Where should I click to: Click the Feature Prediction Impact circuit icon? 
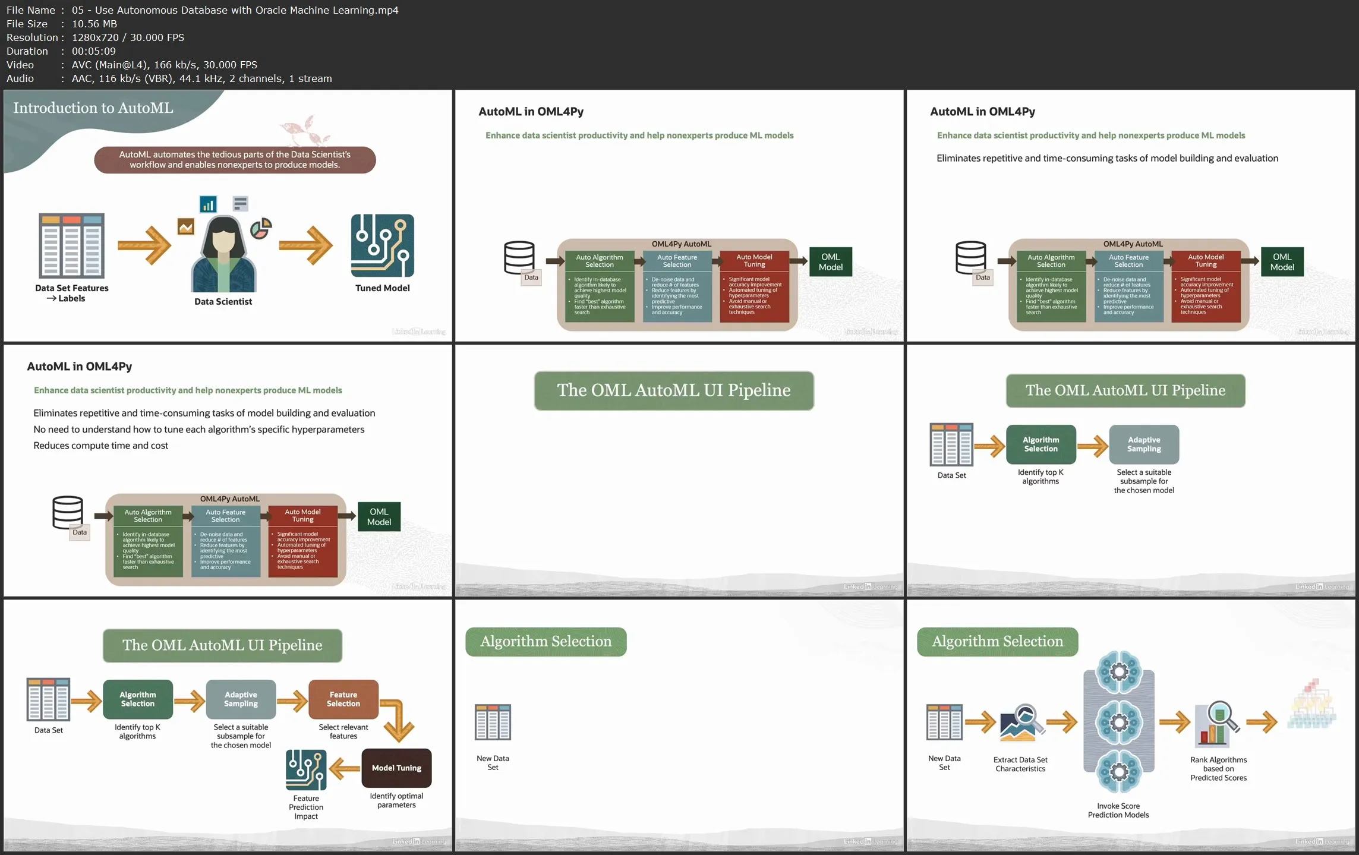pyautogui.click(x=306, y=769)
